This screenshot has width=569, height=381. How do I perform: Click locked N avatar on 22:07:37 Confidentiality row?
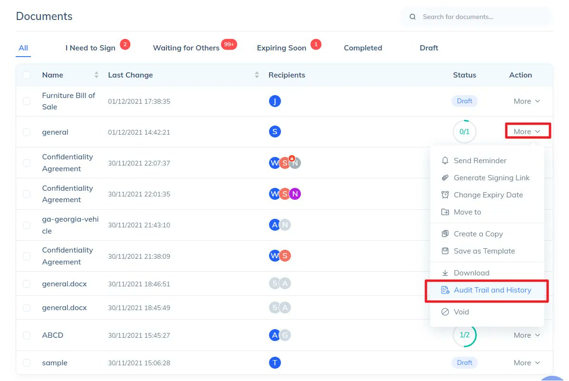(x=295, y=163)
